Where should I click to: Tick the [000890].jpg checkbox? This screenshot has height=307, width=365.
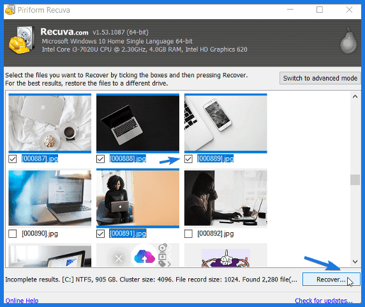[x=13, y=233]
